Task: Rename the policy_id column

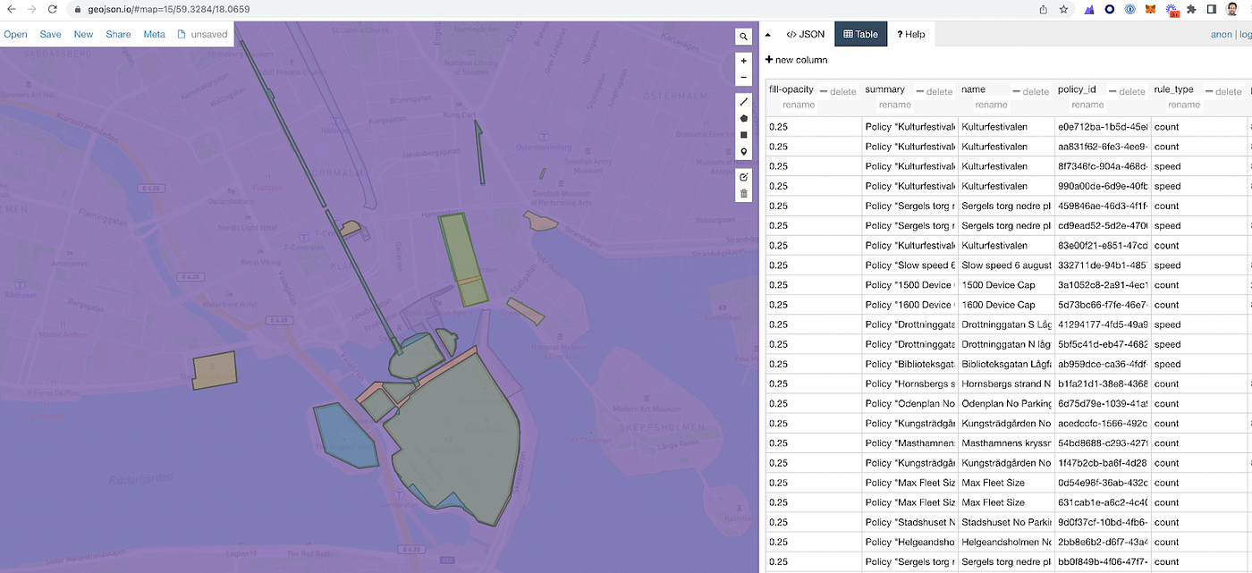Action: click(1087, 105)
